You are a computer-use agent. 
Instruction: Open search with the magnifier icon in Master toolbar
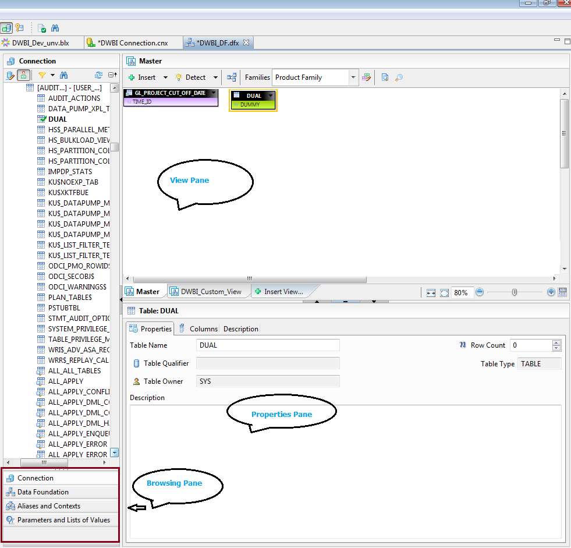coord(399,77)
